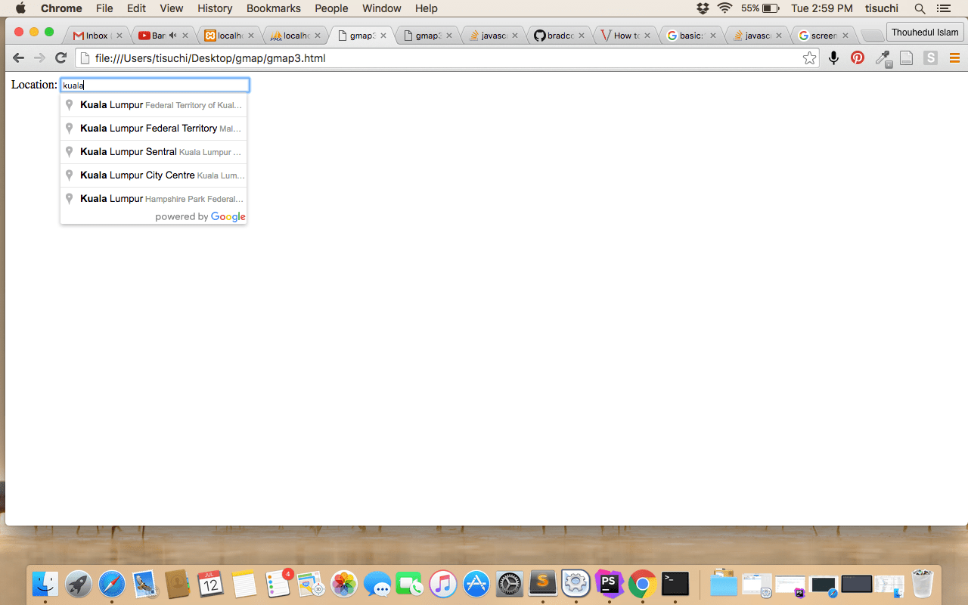Toggle Wi-Fi from the menu bar
The height and width of the screenshot is (605, 968).
tap(724, 8)
